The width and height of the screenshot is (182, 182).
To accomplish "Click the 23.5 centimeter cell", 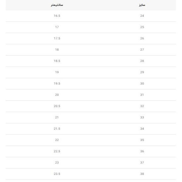I will [x=57, y=174].
